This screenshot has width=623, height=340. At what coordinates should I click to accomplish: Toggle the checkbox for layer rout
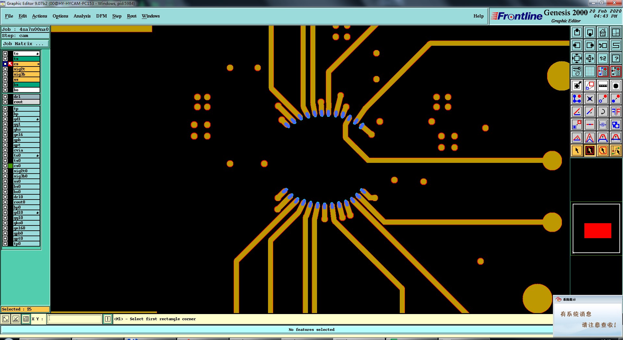coord(5,102)
